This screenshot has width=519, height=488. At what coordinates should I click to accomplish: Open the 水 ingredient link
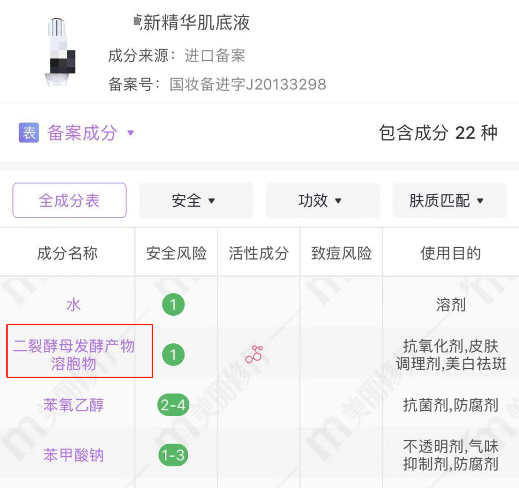click(74, 305)
